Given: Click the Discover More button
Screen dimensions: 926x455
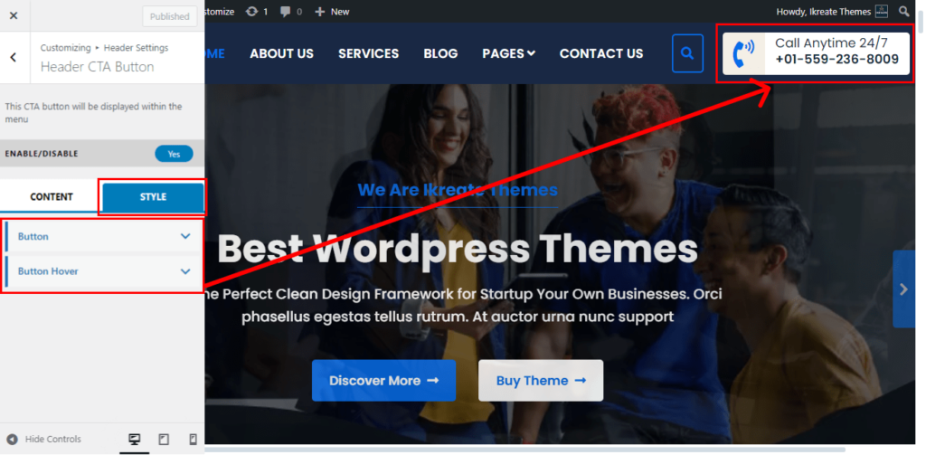Looking at the screenshot, I should (x=383, y=381).
